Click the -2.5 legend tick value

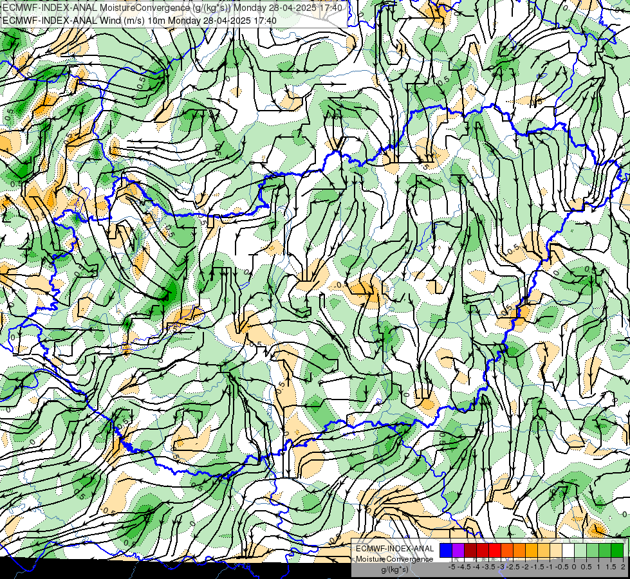513,567
